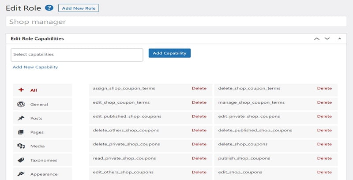Delete assign_shop_coupon_terms capability
353x180 pixels.
click(199, 88)
